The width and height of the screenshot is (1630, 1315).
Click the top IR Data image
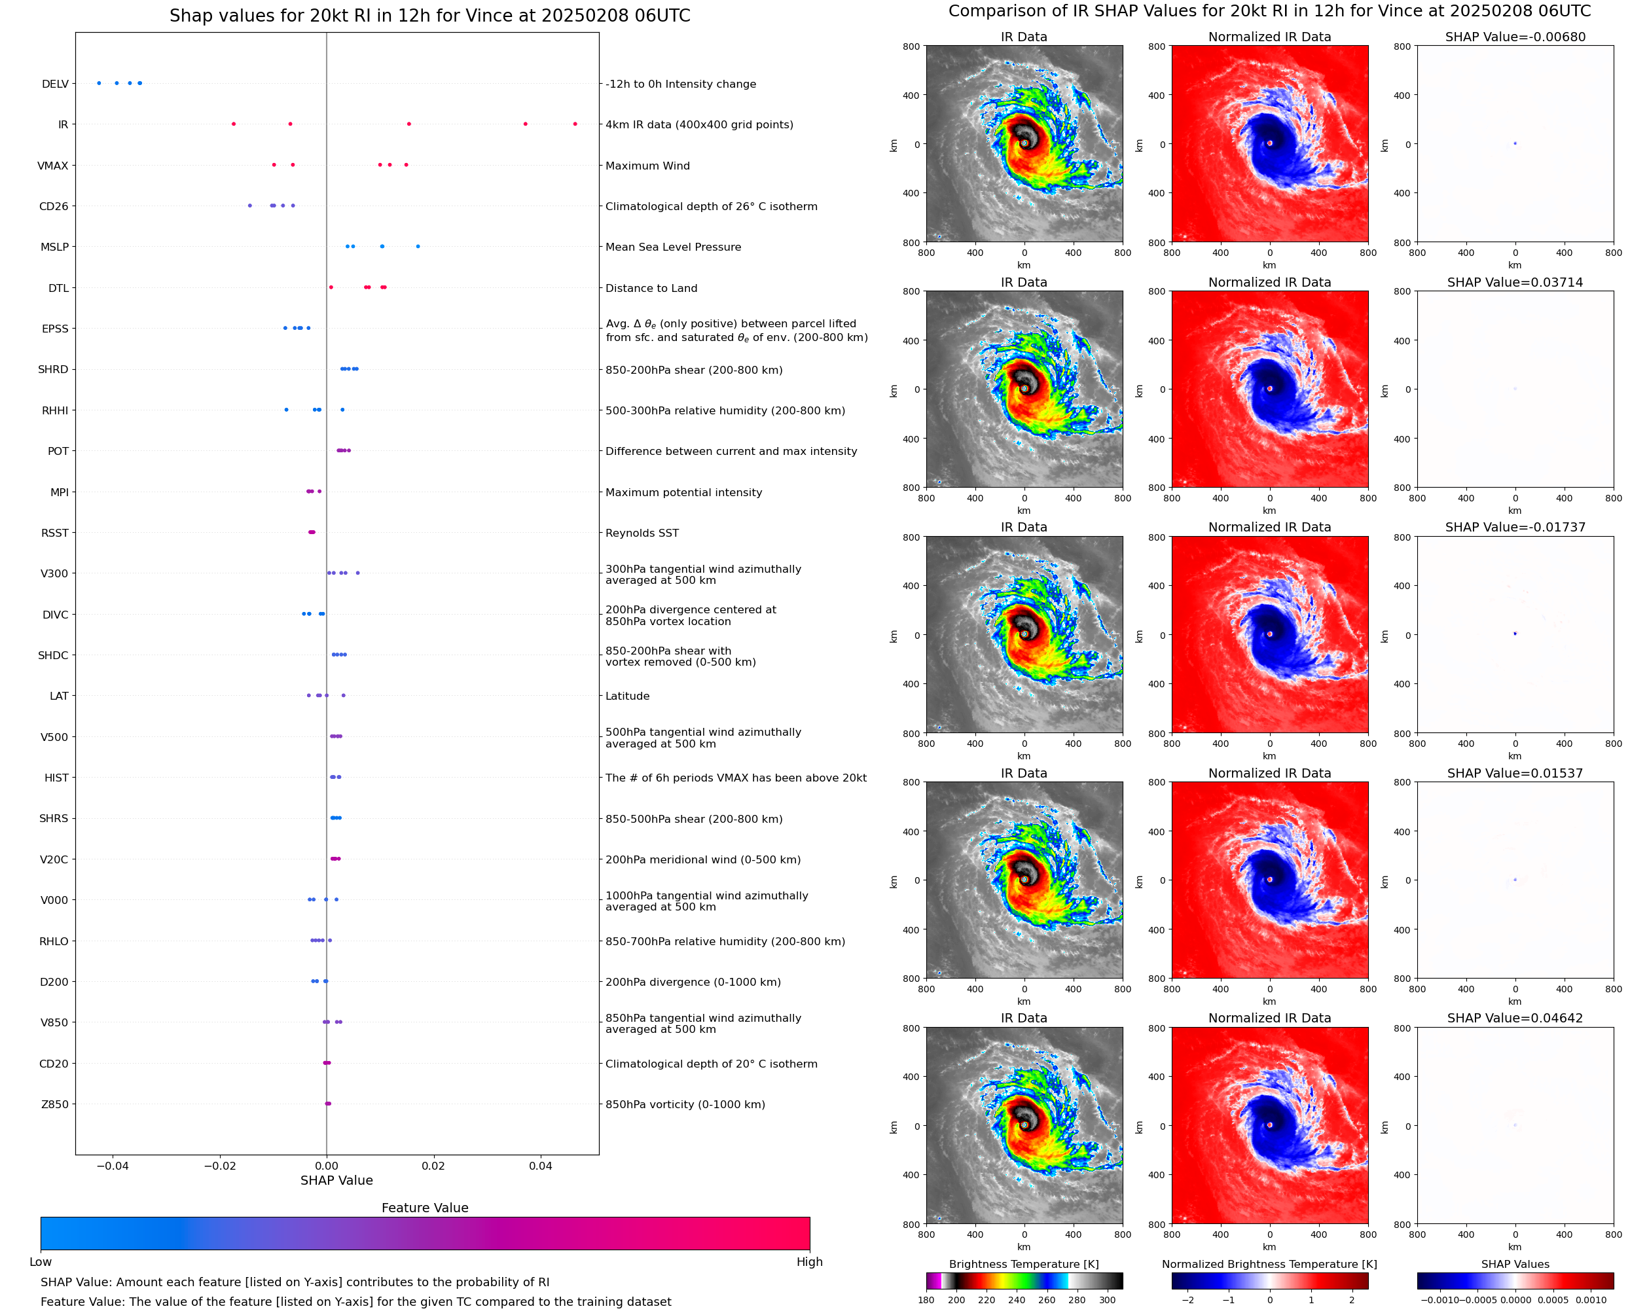coord(1024,144)
